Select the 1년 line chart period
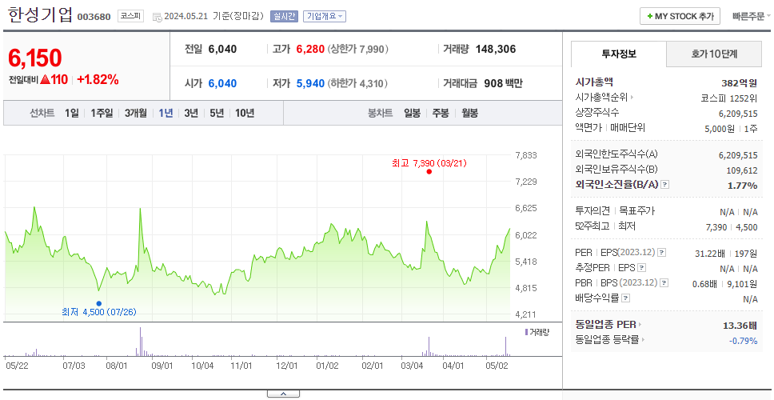 click(x=166, y=113)
